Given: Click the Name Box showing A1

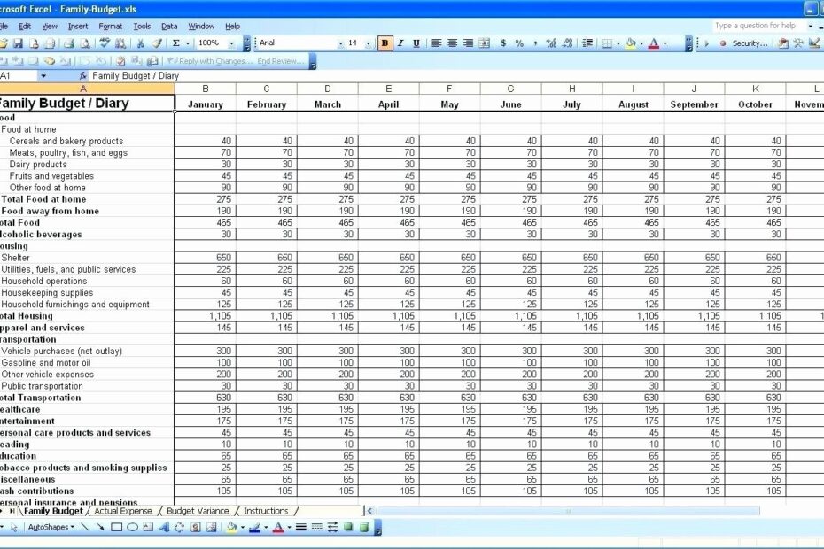Looking at the screenshot, I should 18,75.
